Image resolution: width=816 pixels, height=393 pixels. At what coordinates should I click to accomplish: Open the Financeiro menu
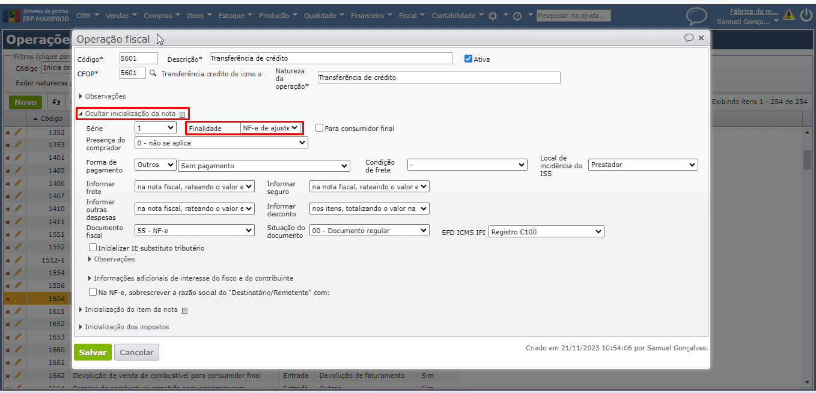(372, 16)
